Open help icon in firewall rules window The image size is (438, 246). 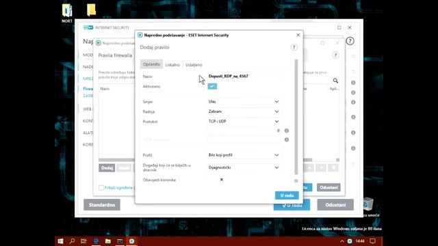335,55
